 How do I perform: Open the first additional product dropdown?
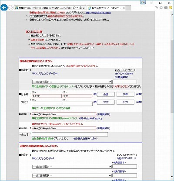pos(72,167)
